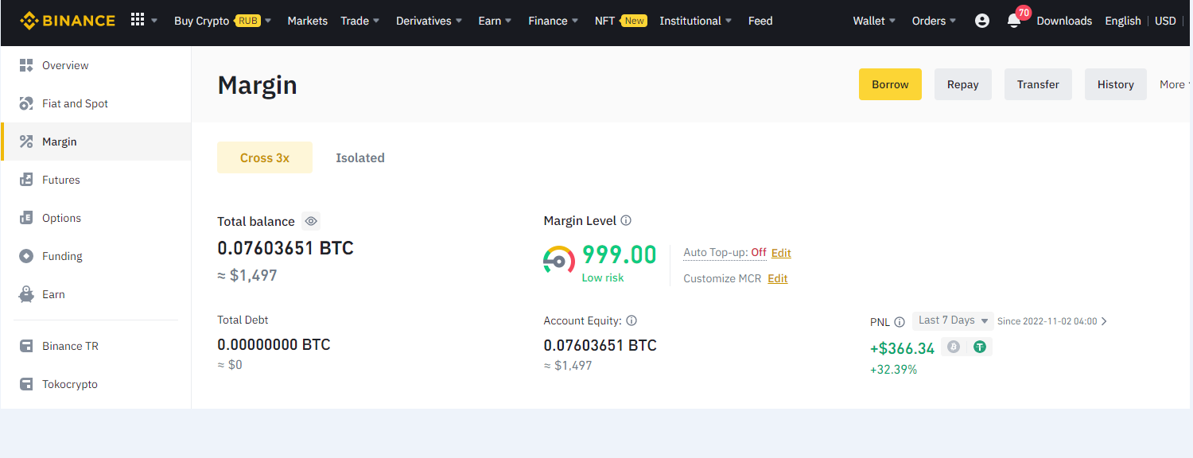Click the margin level risk gauge icon
Image resolution: width=1193 pixels, height=458 pixels.
point(559,260)
